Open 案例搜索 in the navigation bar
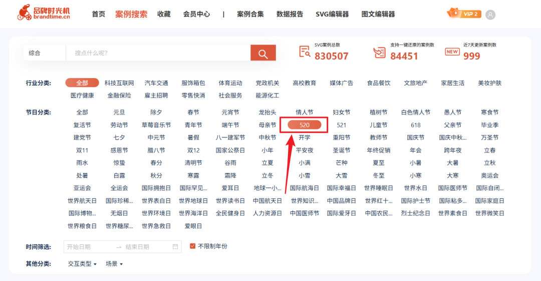Screen dimensions: 541x281 coord(131,14)
